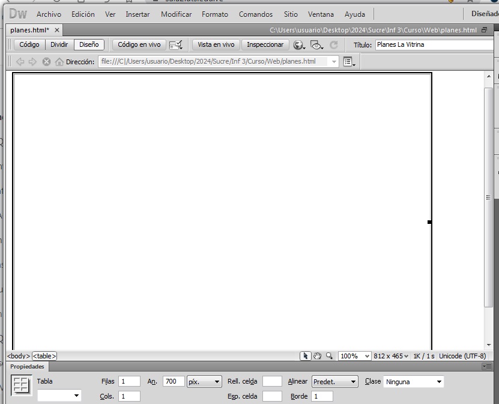Switch to Código view

29,44
